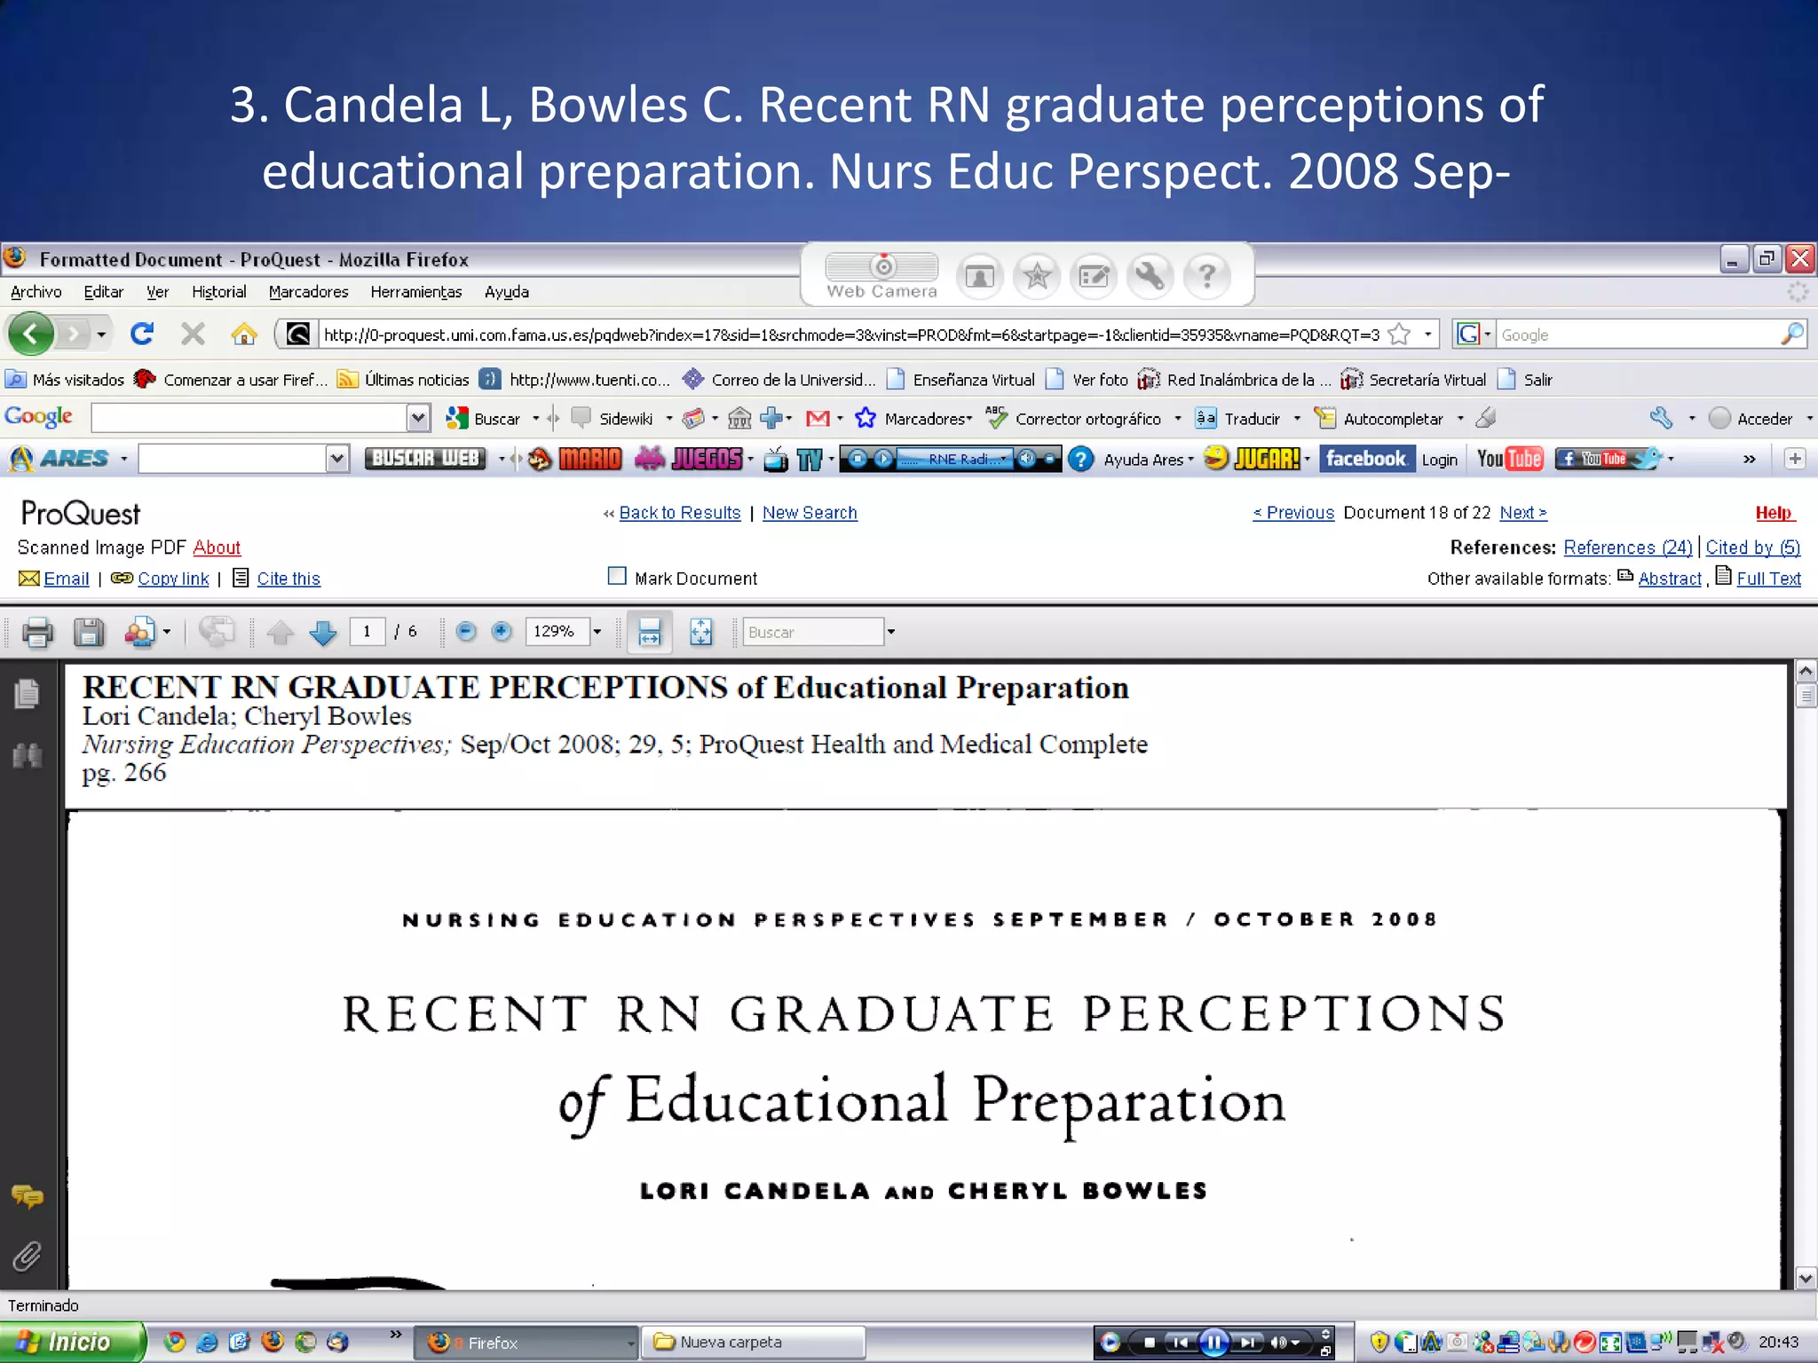Click the Email link

[67, 579]
